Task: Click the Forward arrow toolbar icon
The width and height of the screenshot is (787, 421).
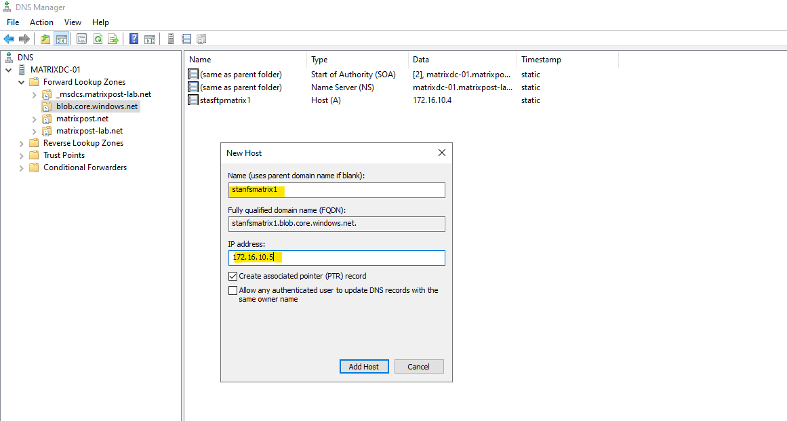Action: tap(24, 39)
